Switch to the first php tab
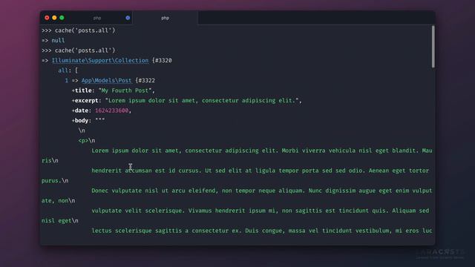Image resolution: width=475 pixels, height=267 pixels. (x=97, y=18)
